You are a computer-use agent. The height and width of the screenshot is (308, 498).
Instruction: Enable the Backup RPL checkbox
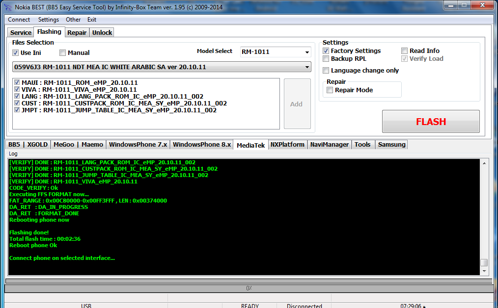(x=326, y=59)
